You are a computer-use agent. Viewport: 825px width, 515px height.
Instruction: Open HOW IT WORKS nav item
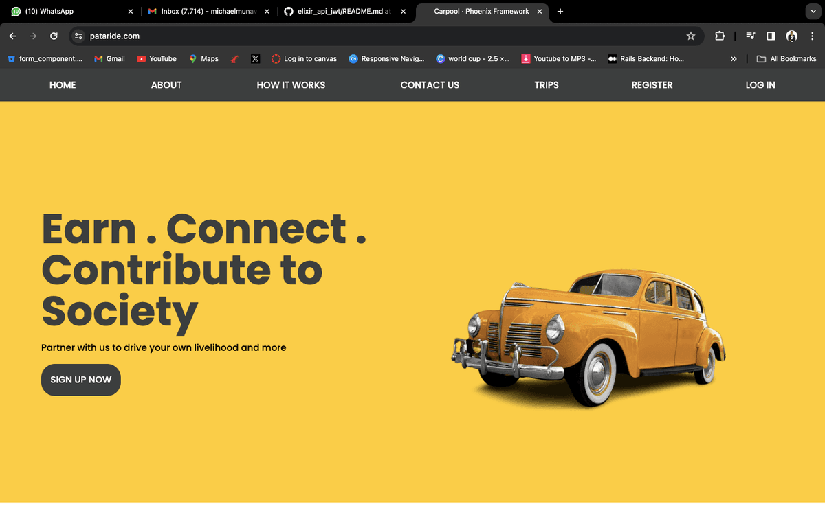[291, 85]
